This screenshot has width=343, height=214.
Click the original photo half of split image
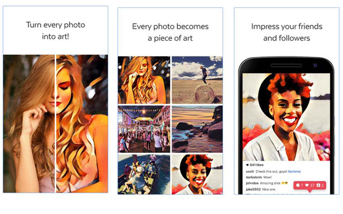pyautogui.click(x=29, y=123)
